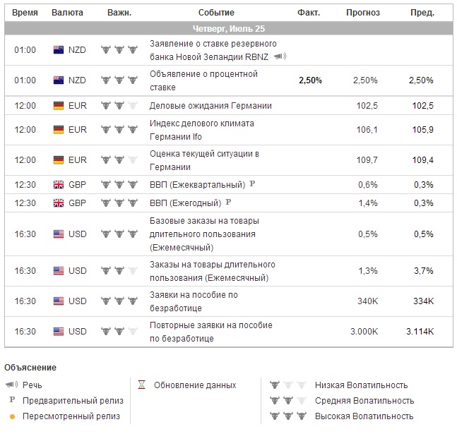Click the high volatility bulls legend icon
The image size is (457, 434).
click(x=287, y=416)
